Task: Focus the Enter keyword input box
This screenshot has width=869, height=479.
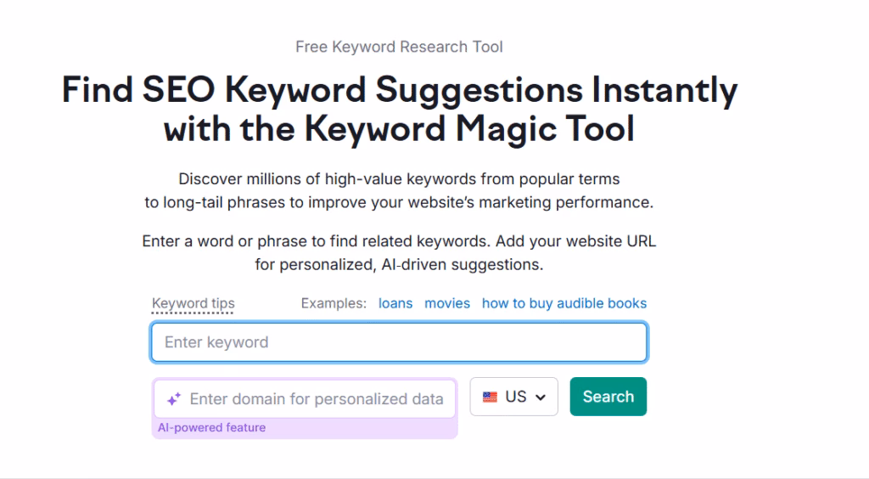Action: pos(399,342)
